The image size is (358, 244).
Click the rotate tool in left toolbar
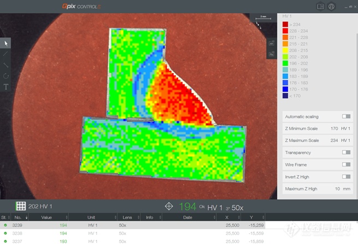coord(6,76)
